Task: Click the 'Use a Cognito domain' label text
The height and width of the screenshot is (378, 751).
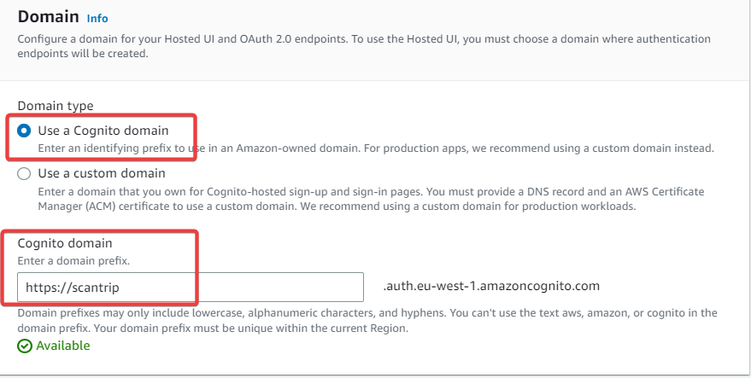Action: tap(103, 131)
